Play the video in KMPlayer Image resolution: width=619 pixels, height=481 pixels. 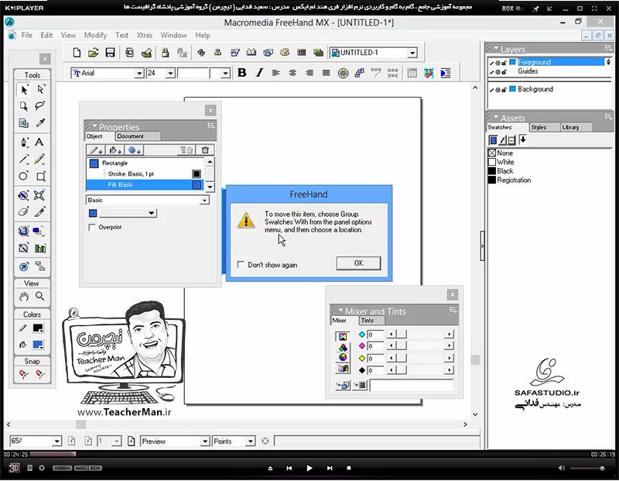tap(309, 468)
